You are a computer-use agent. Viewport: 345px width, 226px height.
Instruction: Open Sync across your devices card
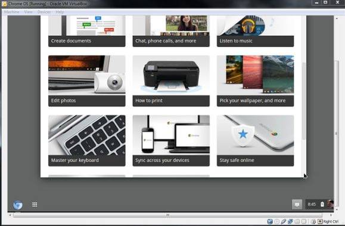point(171,141)
